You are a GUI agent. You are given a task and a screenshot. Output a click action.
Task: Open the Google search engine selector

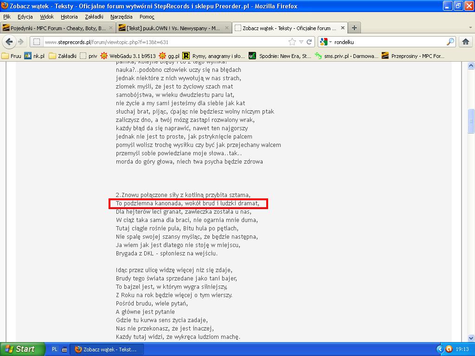tap(326, 42)
